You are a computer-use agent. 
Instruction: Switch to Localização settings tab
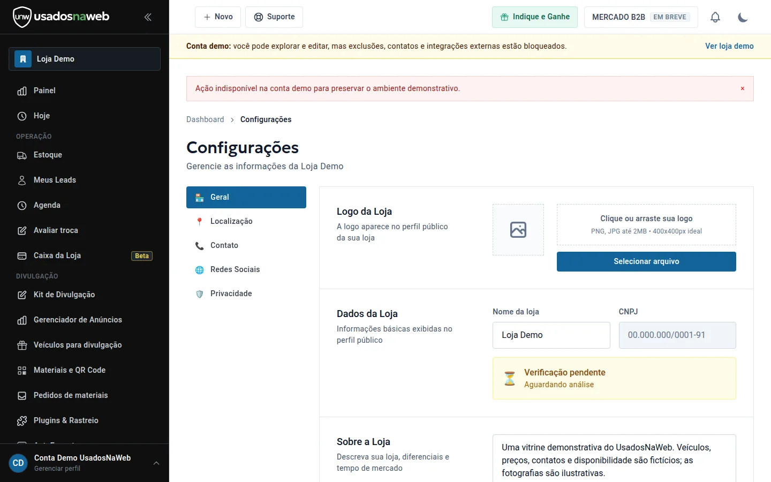[x=246, y=221]
